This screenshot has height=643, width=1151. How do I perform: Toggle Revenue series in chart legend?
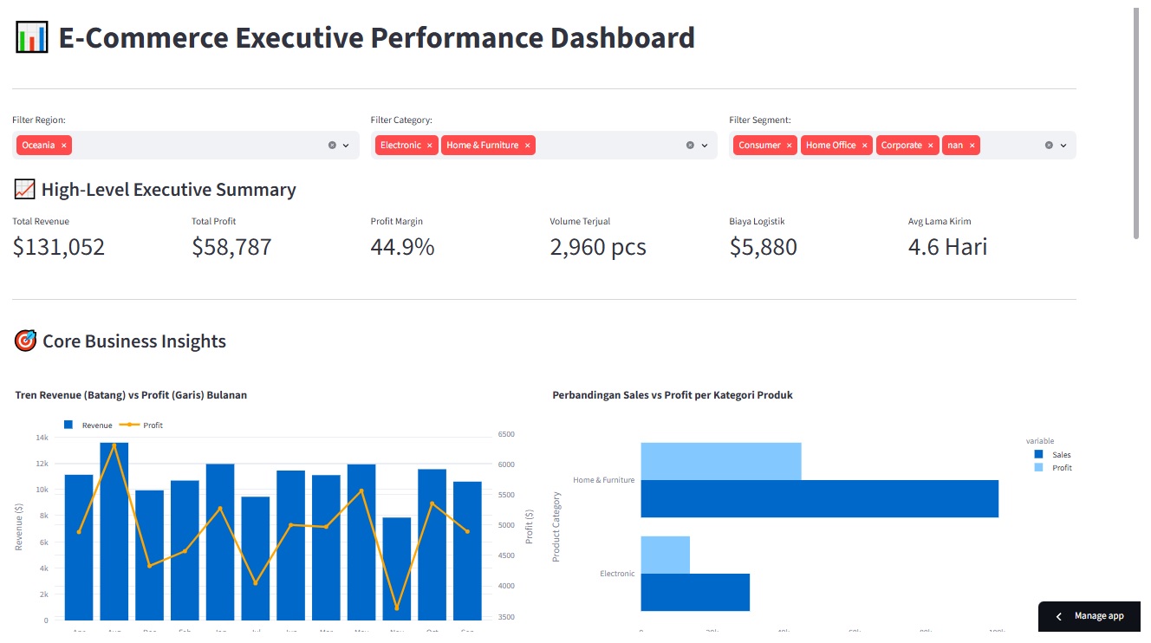(88, 425)
